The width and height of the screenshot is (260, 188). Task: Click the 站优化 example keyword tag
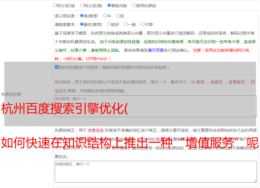click(x=61, y=91)
